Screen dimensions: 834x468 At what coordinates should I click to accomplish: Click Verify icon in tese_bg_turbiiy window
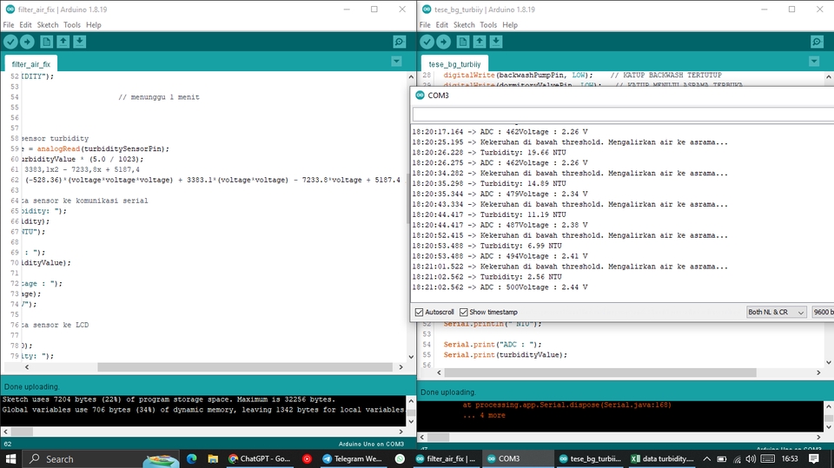[x=427, y=42]
